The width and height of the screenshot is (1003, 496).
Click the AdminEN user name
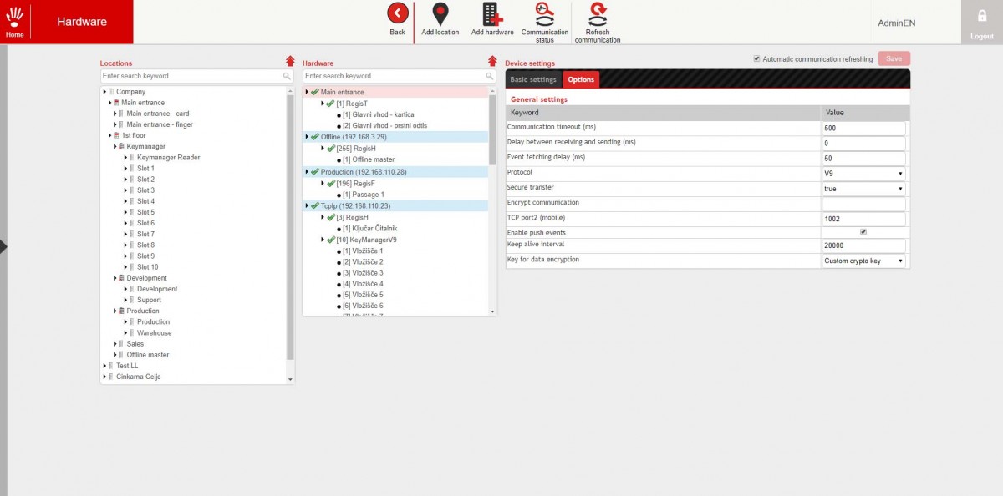click(896, 23)
